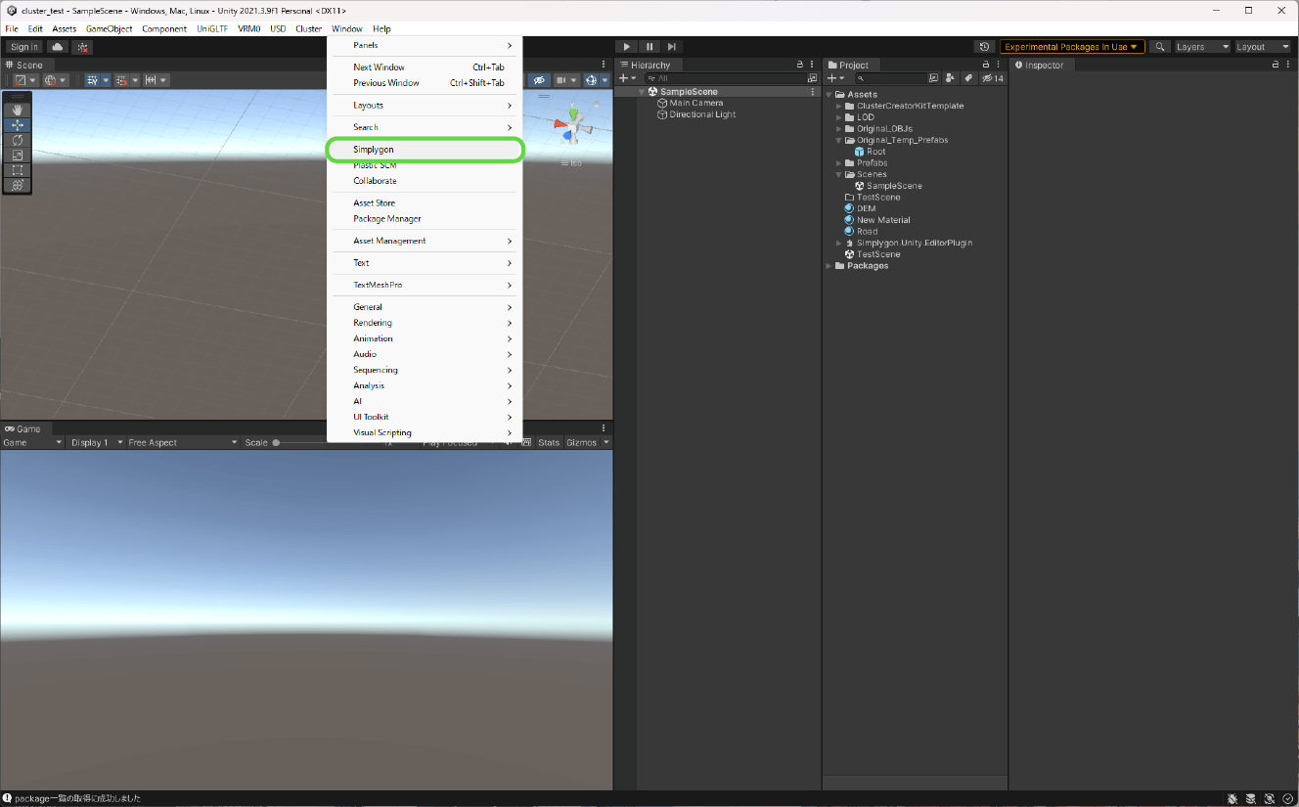Open search-by-label in Project panel
This screenshot has height=807, width=1299.
pyautogui.click(x=968, y=78)
